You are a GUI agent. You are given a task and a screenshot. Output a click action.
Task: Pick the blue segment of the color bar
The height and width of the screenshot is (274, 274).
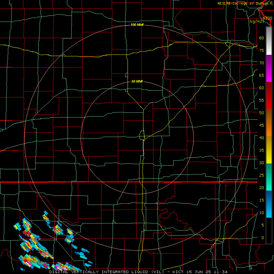[x=269, y=204]
